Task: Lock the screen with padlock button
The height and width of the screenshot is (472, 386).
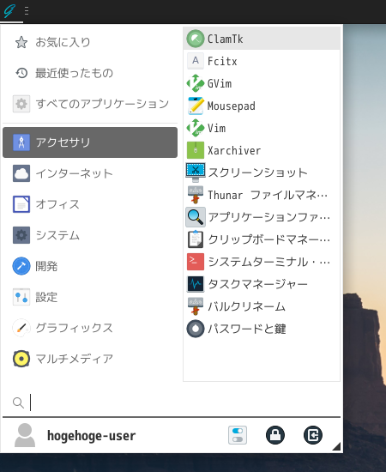Action: (x=275, y=435)
